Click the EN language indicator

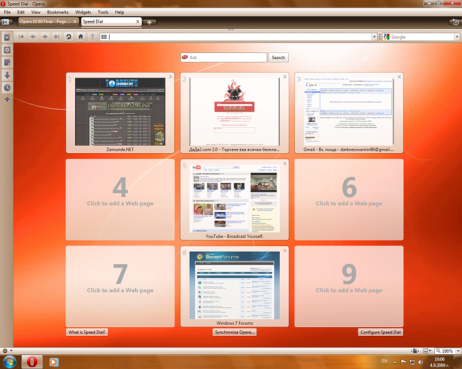384,361
